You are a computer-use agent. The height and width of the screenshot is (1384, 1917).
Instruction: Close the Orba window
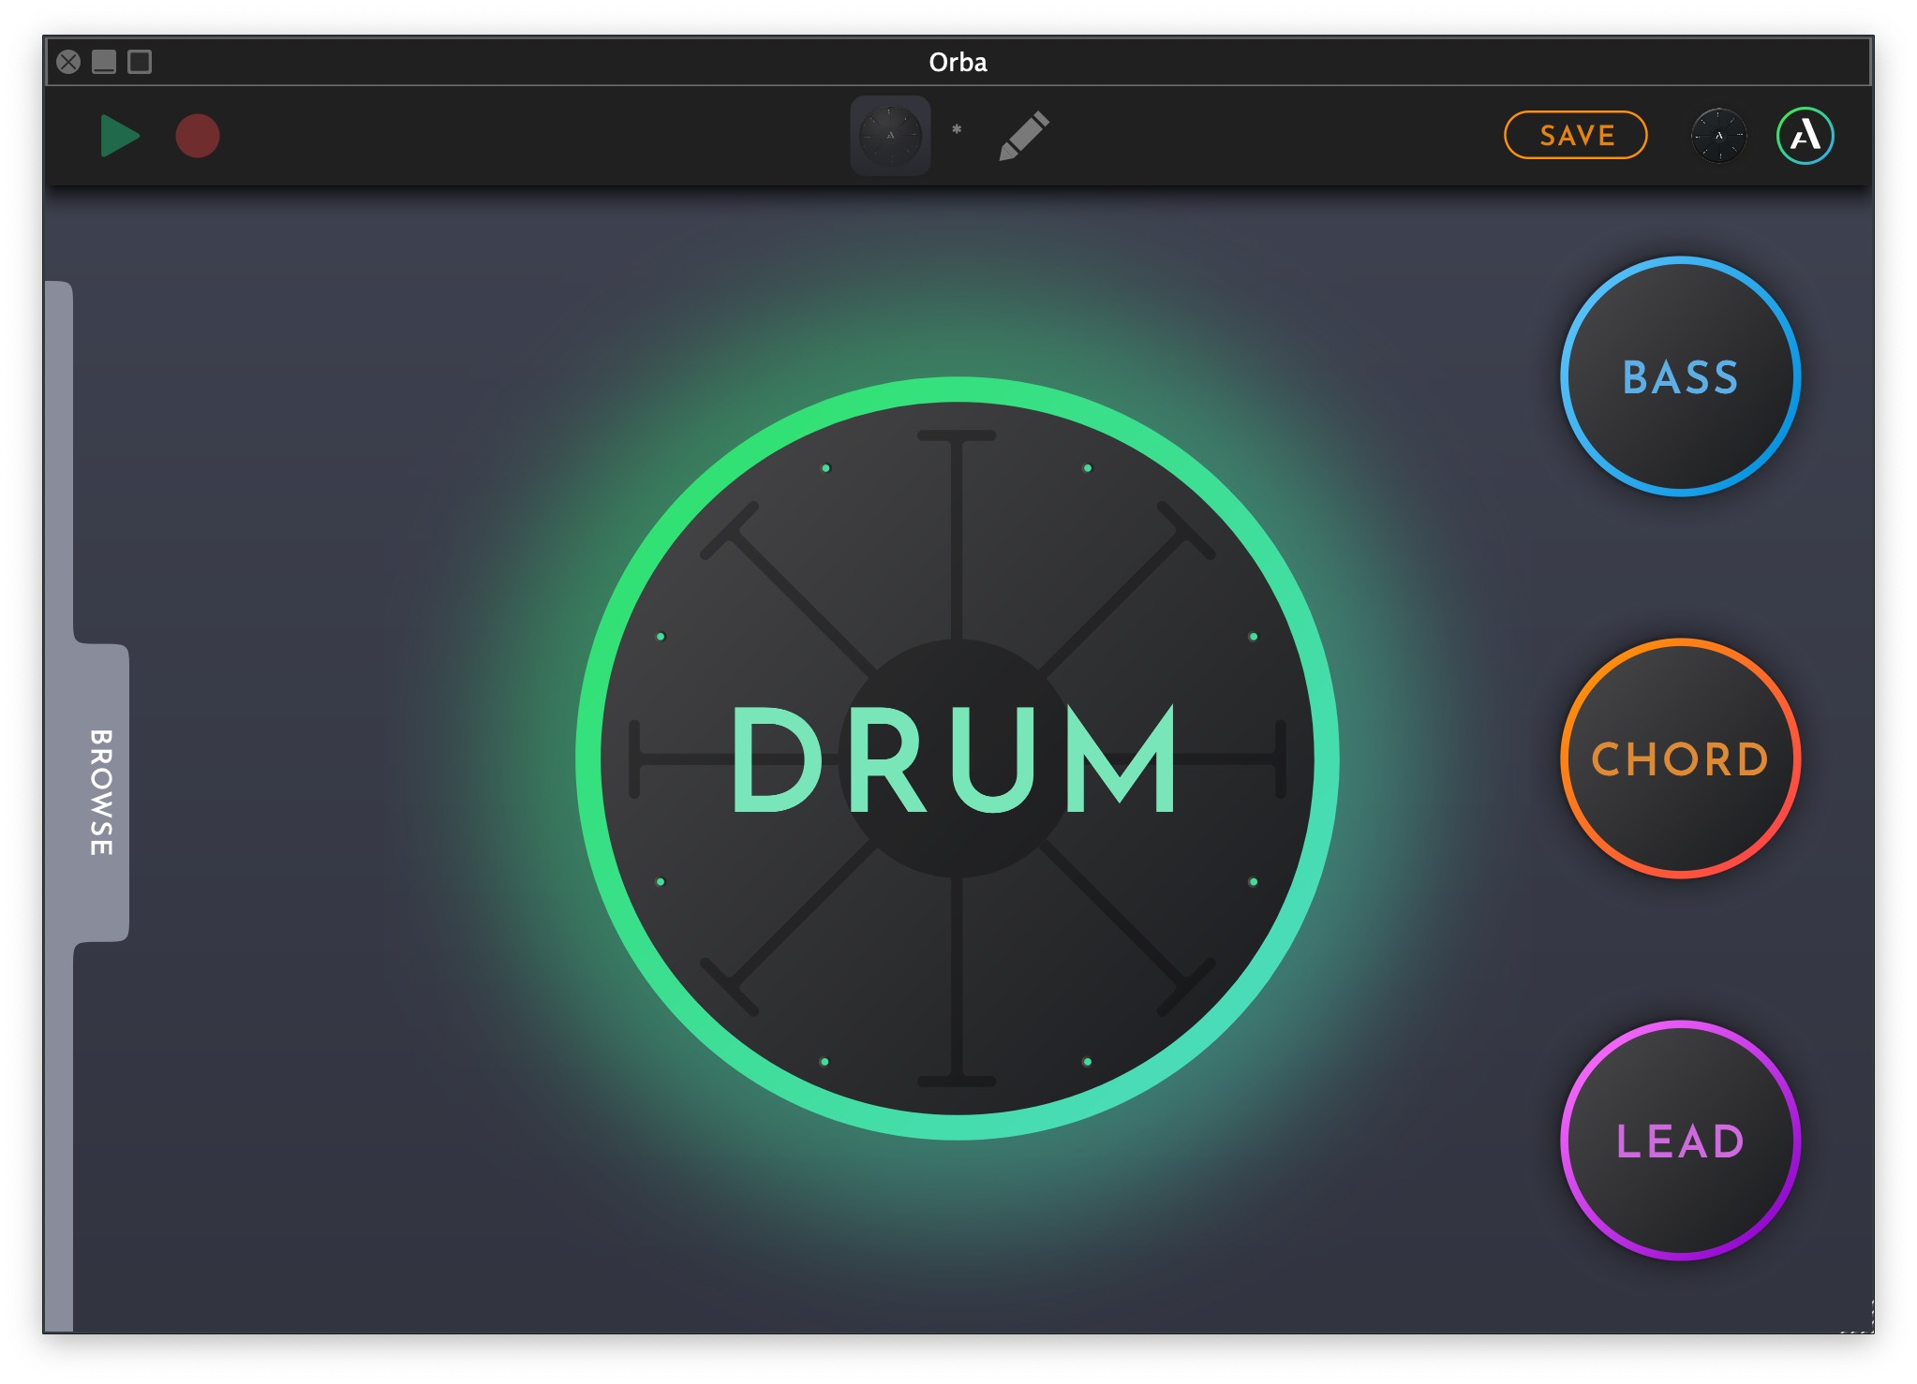68,62
